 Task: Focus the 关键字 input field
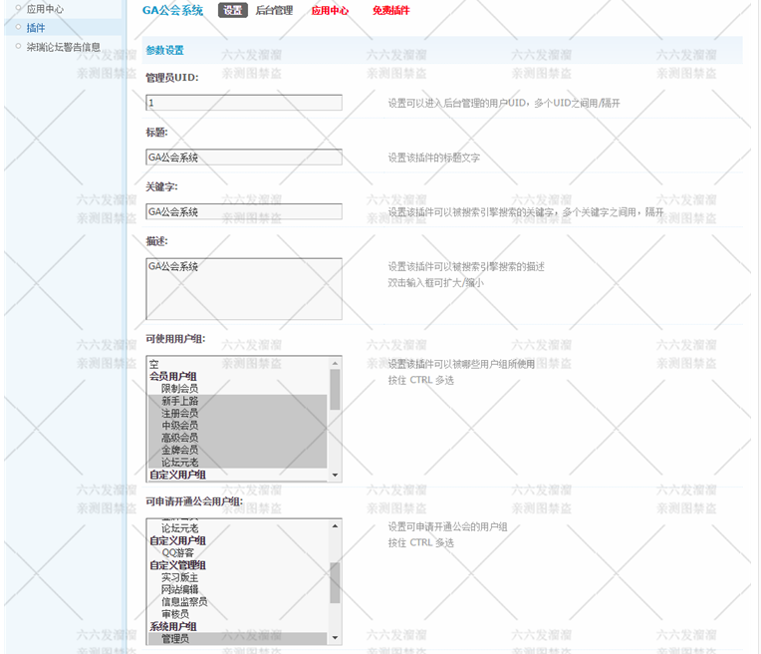pos(244,211)
